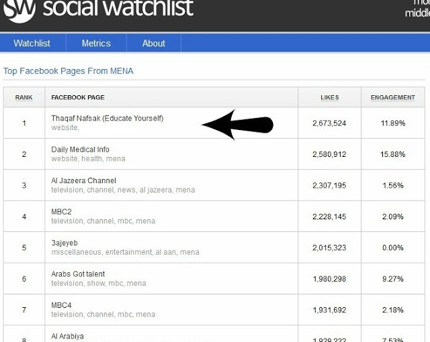Screen dimensions: 430x342
Task: Select the likes value 2,673,524
Action: [329, 123]
